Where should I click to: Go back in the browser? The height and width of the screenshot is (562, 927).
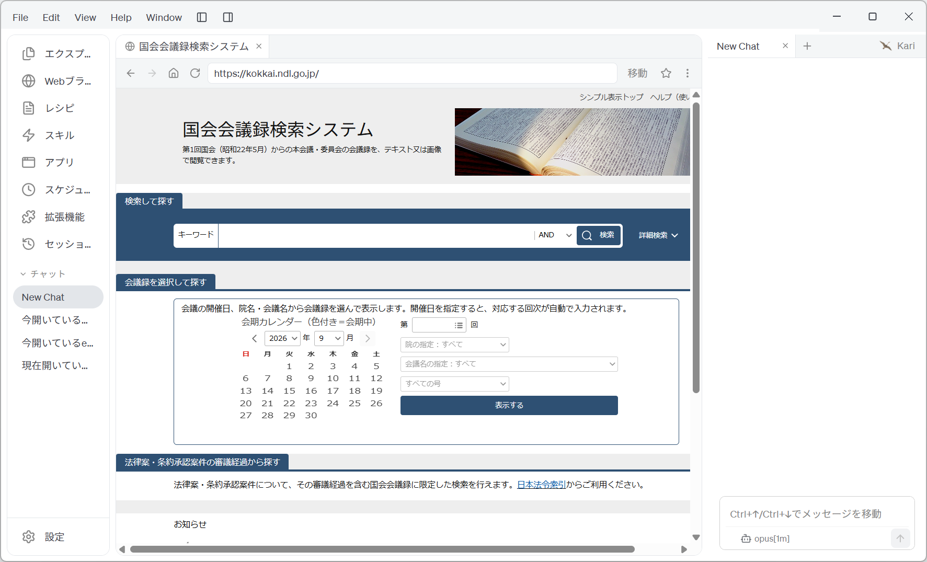[131, 73]
